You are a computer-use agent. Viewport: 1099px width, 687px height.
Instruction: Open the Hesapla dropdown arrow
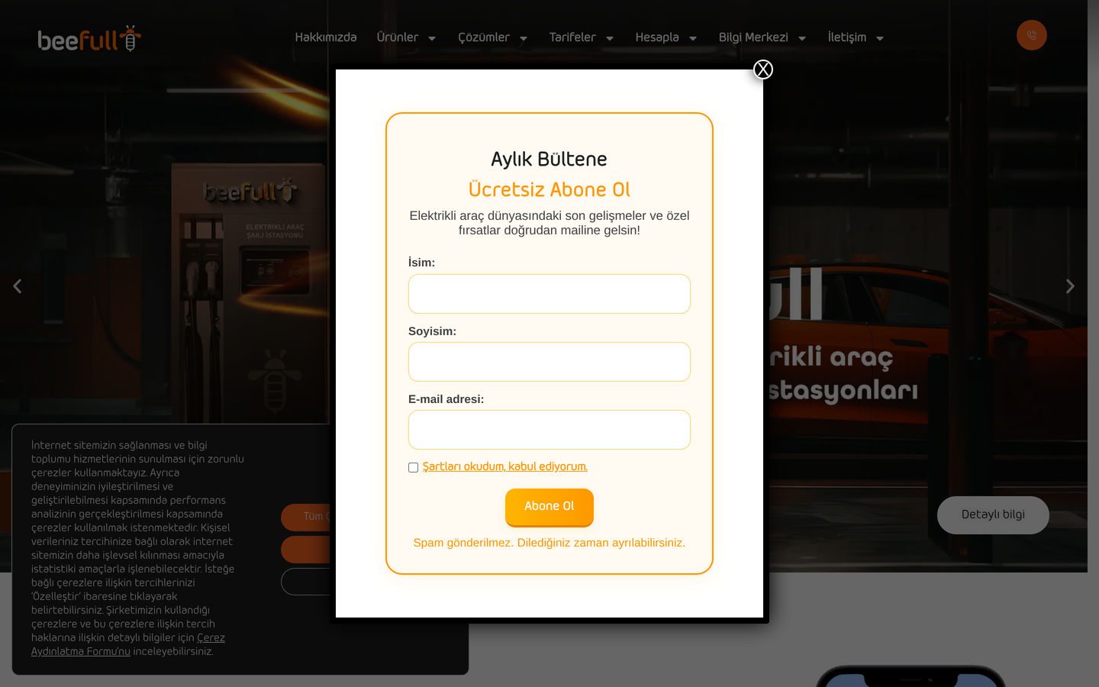click(693, 38)
